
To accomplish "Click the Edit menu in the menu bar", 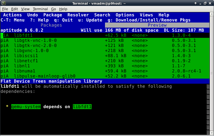I will pyautogui.click(x=15, y=9).
